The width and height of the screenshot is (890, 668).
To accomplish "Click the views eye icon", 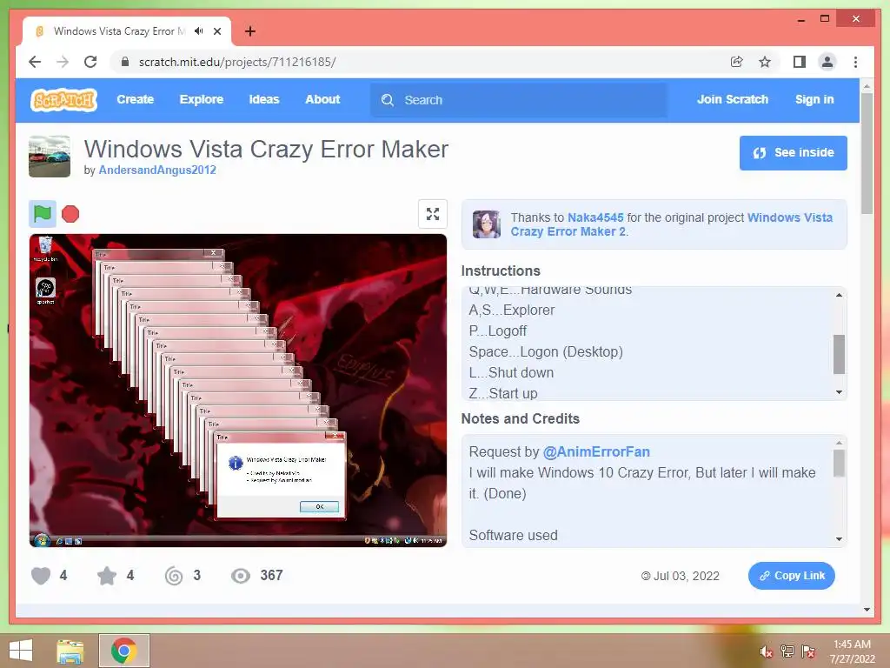I will [x=240, y=576].
